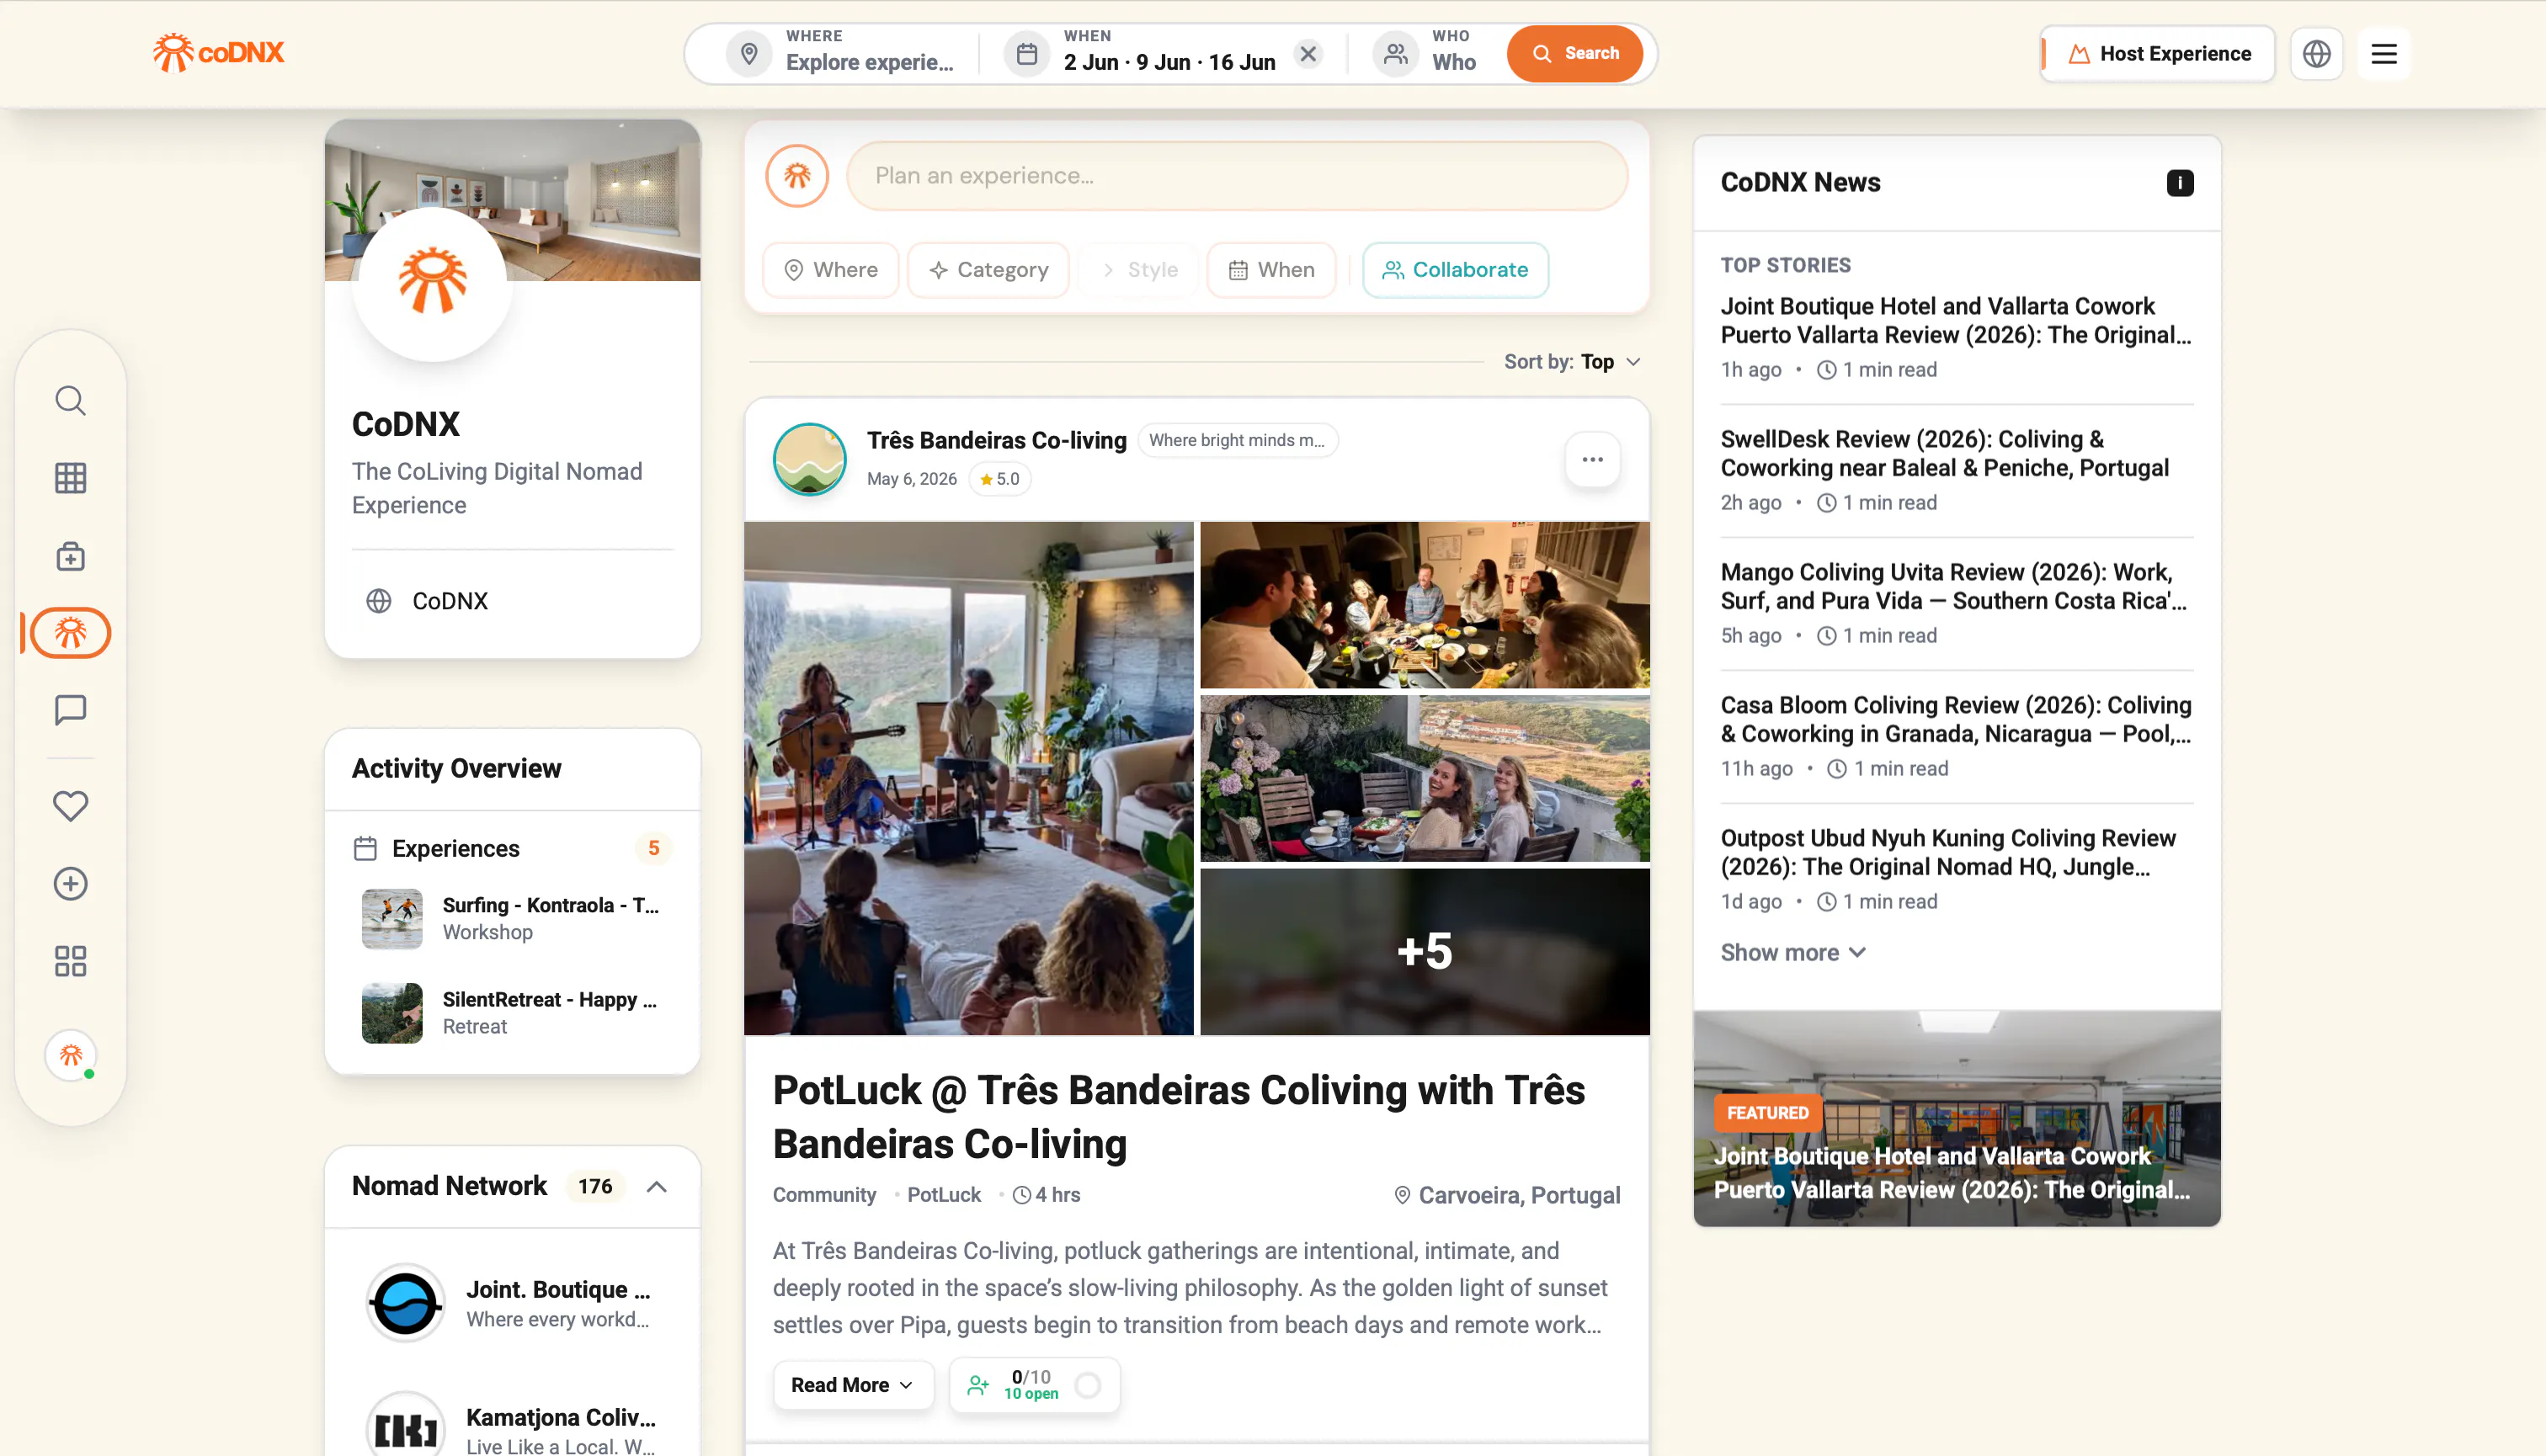The height and width of the screenshot is (1456, 2546).
Task: Click the info icon in CoDNX News
Action: pos(2180,183)
